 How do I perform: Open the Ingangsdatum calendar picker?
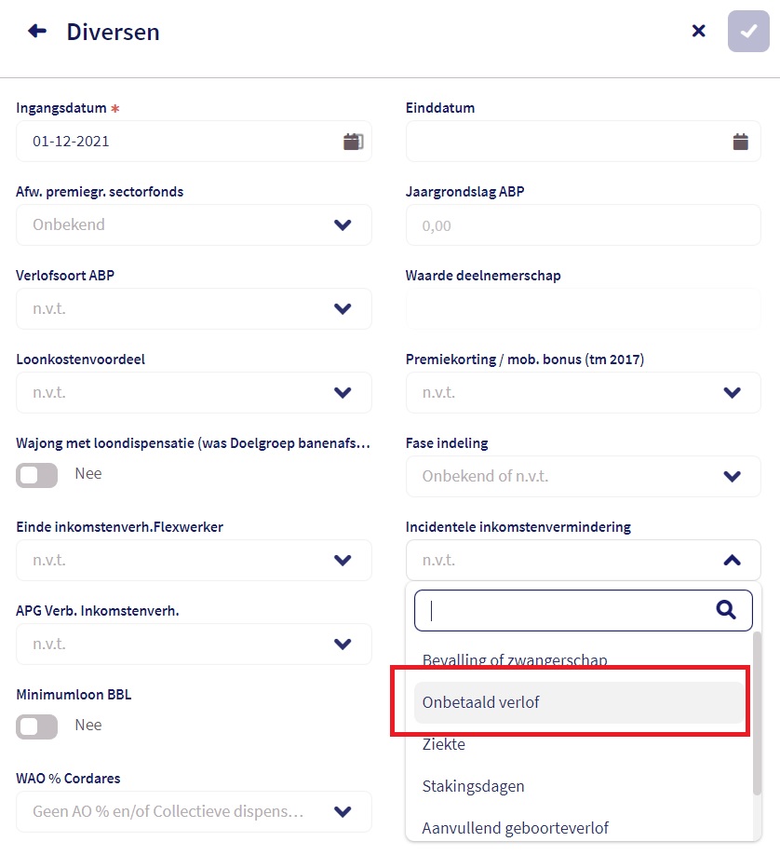pos(353,142)
